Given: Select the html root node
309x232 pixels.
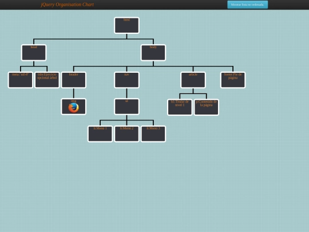Looking at the screenshot, I should pos(126,25).
